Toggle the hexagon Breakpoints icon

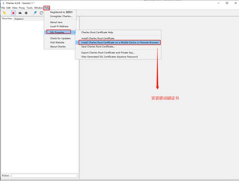coord(26,13)
